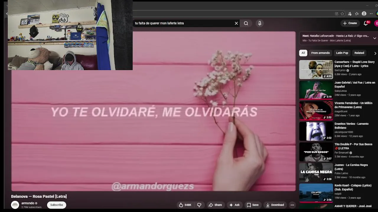Image resolution: width=378 pixels, height=212 pixels.
Task: Open the armxndo channel name link
Action: click(x=28, y=203)
